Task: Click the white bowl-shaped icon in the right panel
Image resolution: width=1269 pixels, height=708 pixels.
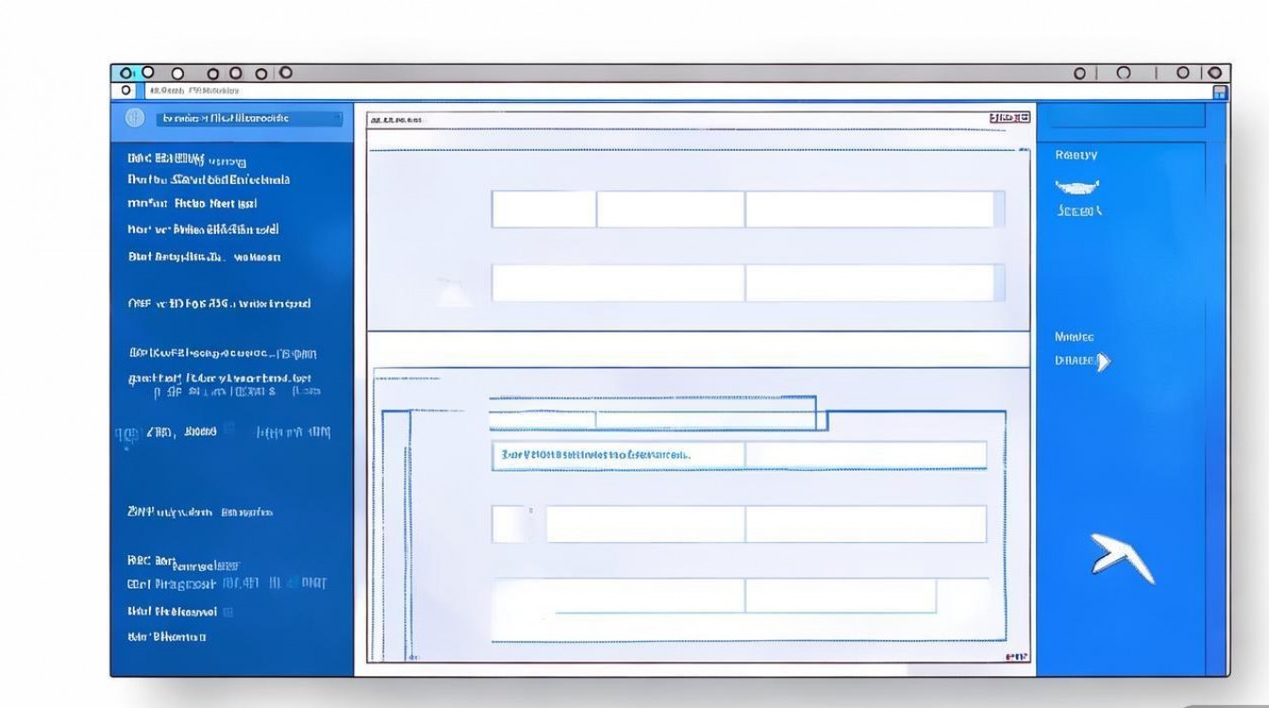Action: (x=1077, y=186)
